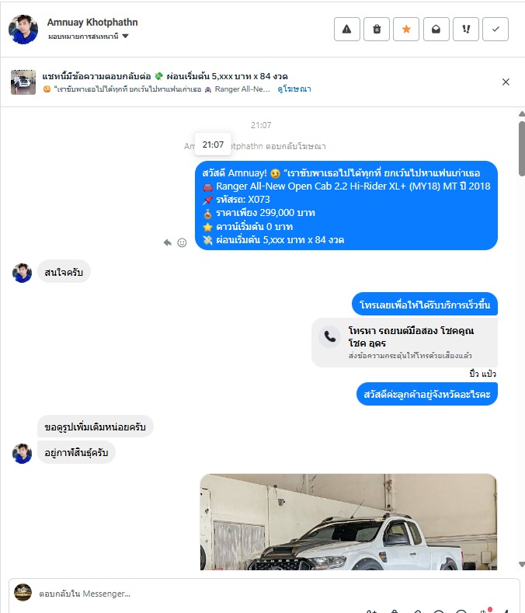525x613 pixels.
Task: Open Amnuay Khotphathn's header profile picture
Action: click(23, 30)
